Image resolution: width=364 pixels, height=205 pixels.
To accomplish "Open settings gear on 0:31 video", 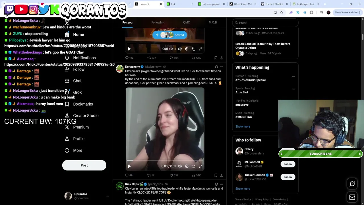I will coord(187,166).
